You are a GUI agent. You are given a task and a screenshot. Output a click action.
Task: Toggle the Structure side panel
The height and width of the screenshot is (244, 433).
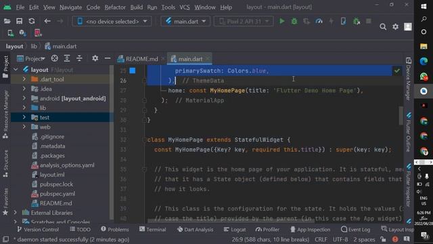[5, 164]
